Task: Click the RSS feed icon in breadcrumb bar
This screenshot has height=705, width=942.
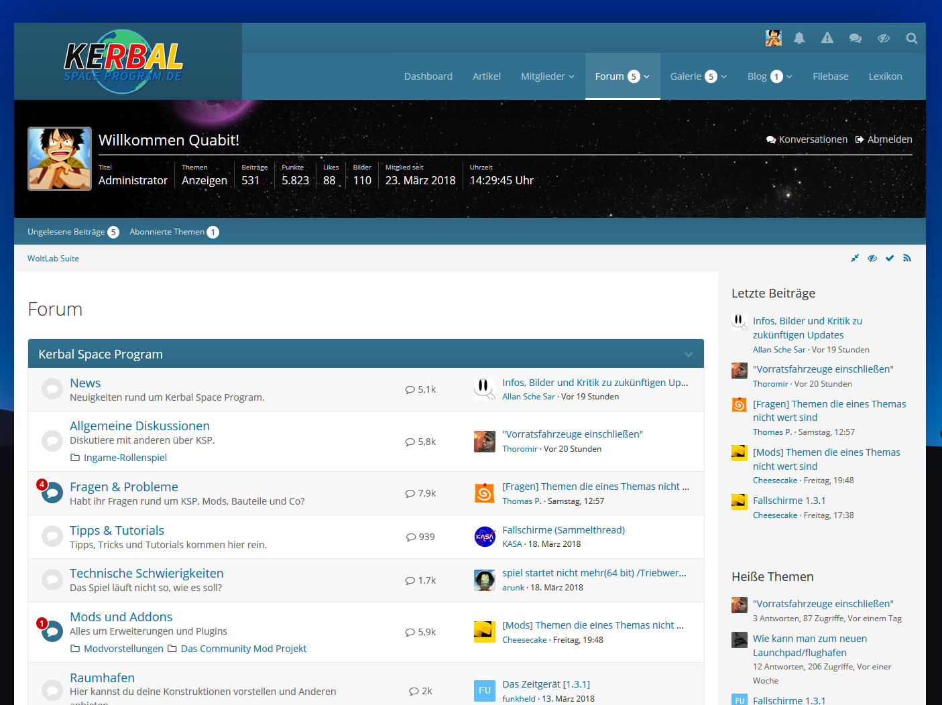Action: (907, 258)
